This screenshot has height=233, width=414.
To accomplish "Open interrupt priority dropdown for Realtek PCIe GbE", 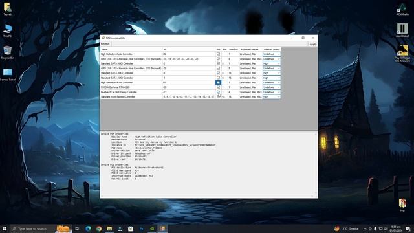I will click(272, 92).
